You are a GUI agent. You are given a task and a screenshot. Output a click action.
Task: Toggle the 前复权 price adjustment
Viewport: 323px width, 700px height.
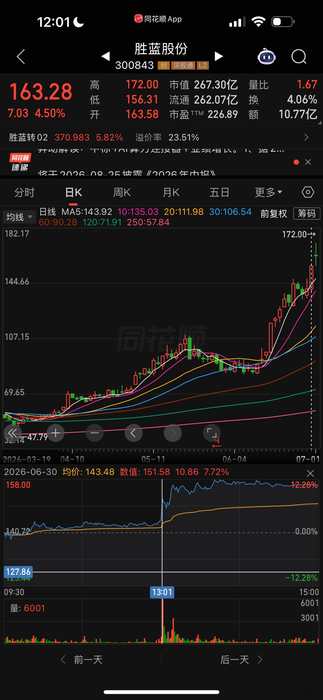[273, 214]
